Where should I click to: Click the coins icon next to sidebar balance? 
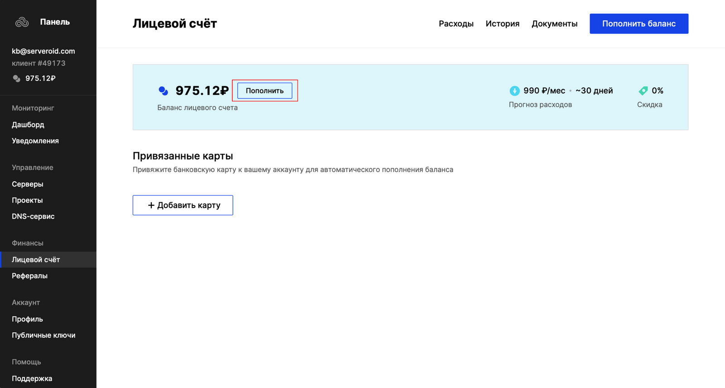(17, 78)
